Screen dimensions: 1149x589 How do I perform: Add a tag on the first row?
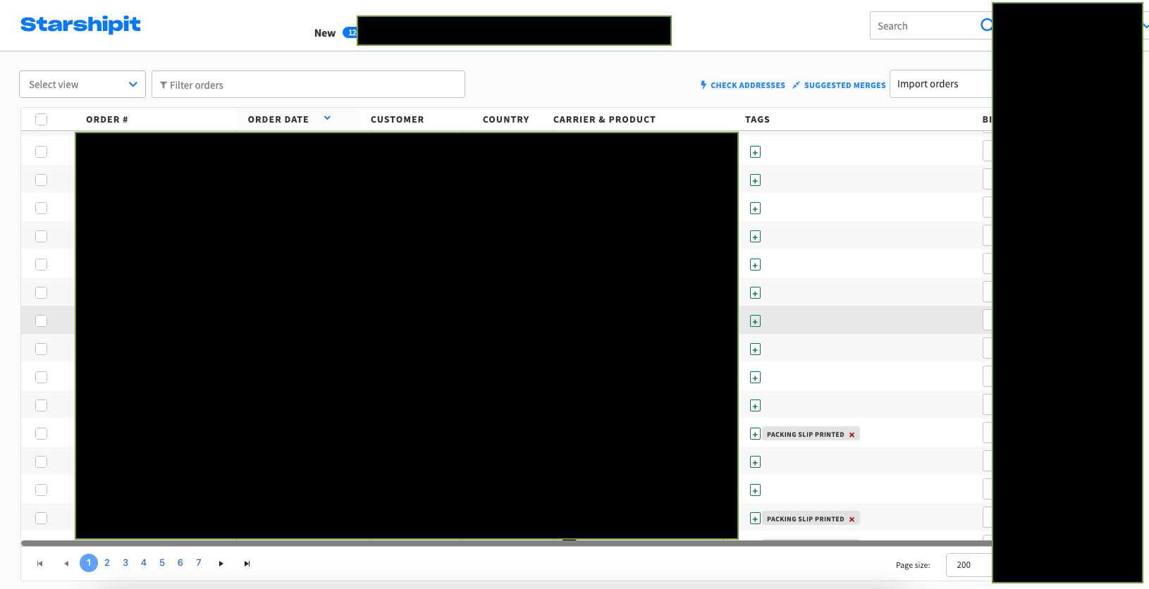click(756, 152)
